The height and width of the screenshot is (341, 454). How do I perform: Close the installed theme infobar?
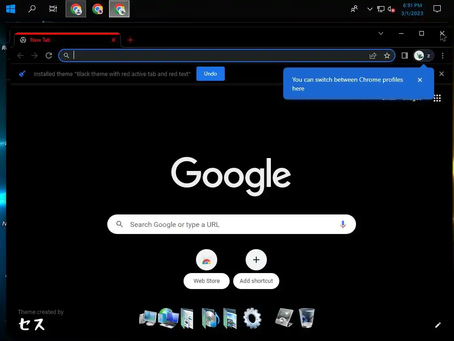(x=442, y=74)
